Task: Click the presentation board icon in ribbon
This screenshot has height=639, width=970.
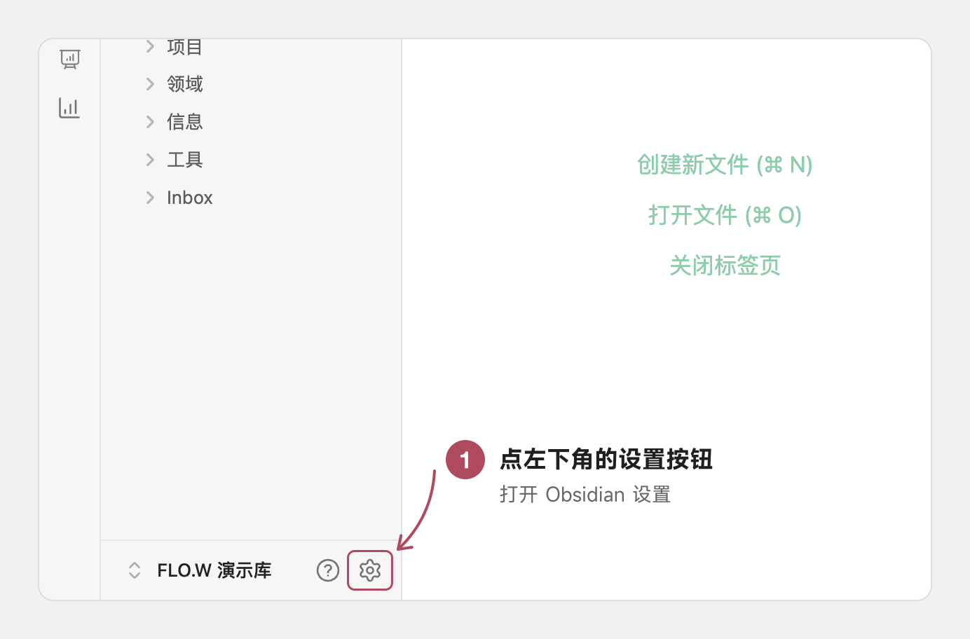Action: (x=69, y=59)
